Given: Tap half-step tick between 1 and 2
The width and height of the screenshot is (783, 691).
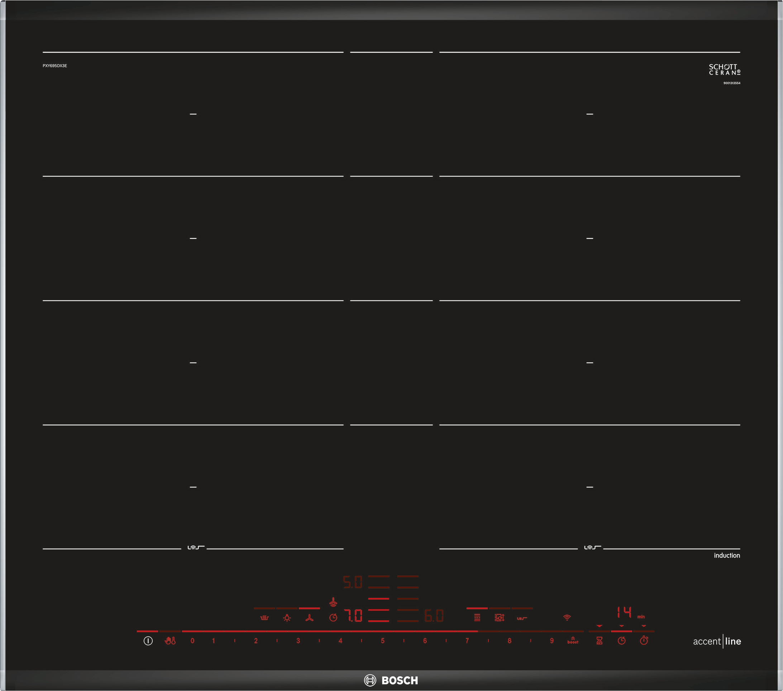Looking at the screenshot, I should 235,640.
